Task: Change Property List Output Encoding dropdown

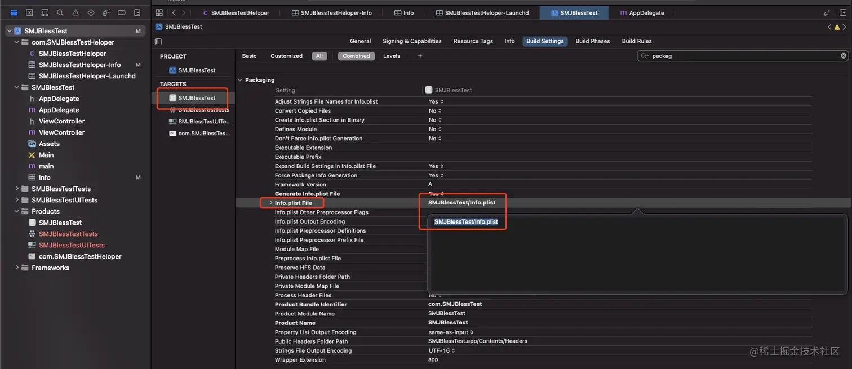Action: pyautogui.click(x=451, y=332)
